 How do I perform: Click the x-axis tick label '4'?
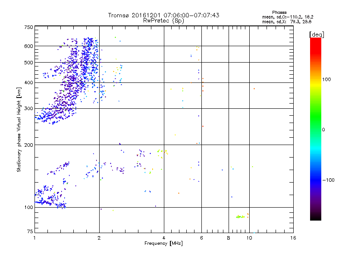click(x=164, y=238)
